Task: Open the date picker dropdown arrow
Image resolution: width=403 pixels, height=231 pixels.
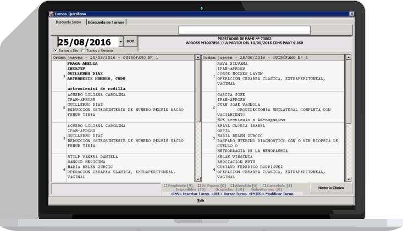Action: [x=120, y=42]
